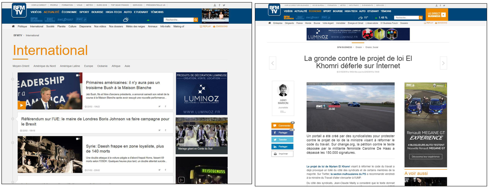Screen dimensions: 490x188
Task: Click the Commenter button
Action: [282, 126]
